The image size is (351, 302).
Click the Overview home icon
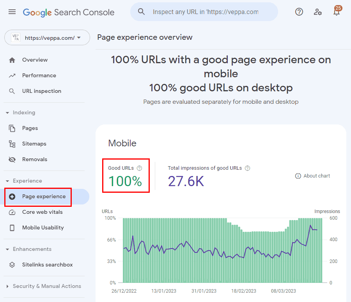click(x=12, y=60)
